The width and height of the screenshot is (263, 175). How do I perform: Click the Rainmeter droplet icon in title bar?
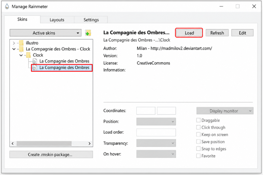tap(7, 7)
